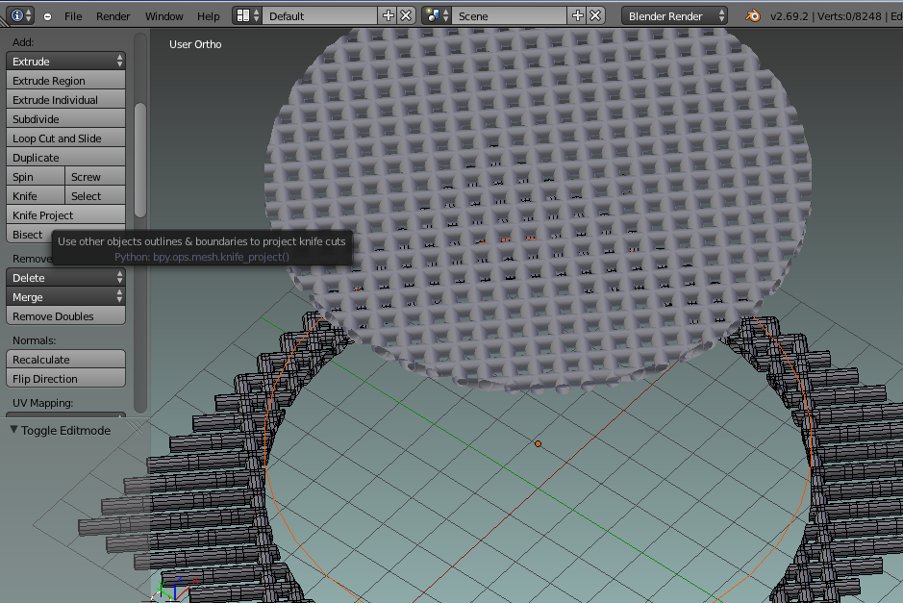
Task: Click Extrude Region
Action: pos(65,81)
